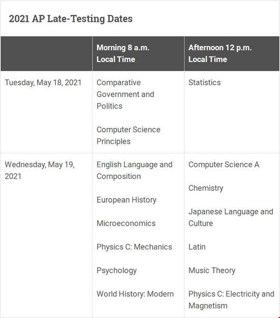
Task: Select Computer Science Principles exam entry
Action: 128,136
